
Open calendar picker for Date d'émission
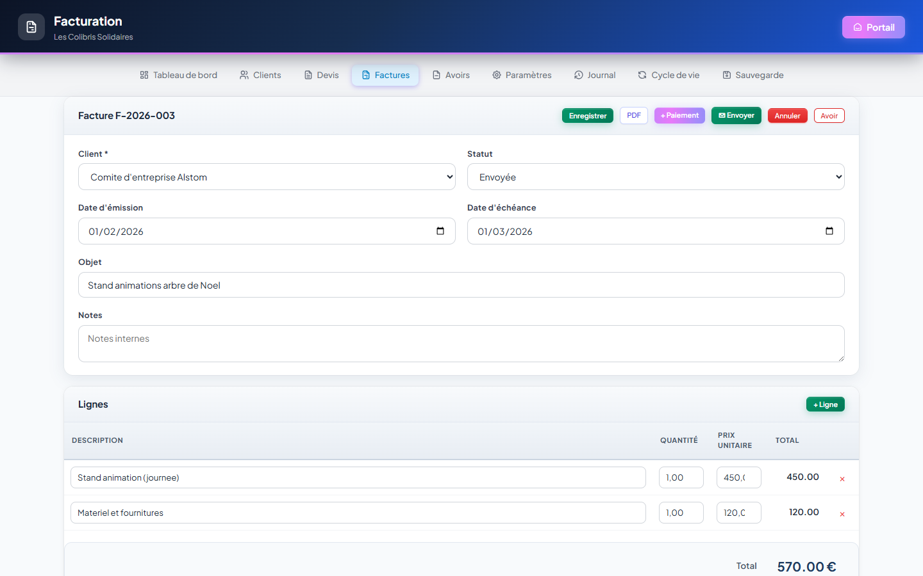(x=440, y=231)
